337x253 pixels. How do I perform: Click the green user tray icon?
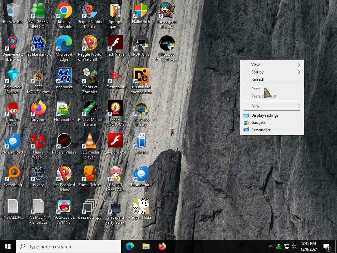coord(279,246)
